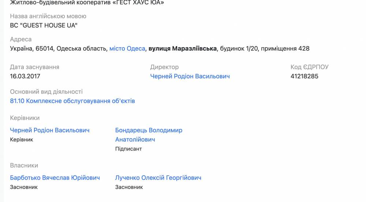Click Черней Родіон Васильович under Керівники
Viewport: 366px width, 202px height.
pos(50,130)
